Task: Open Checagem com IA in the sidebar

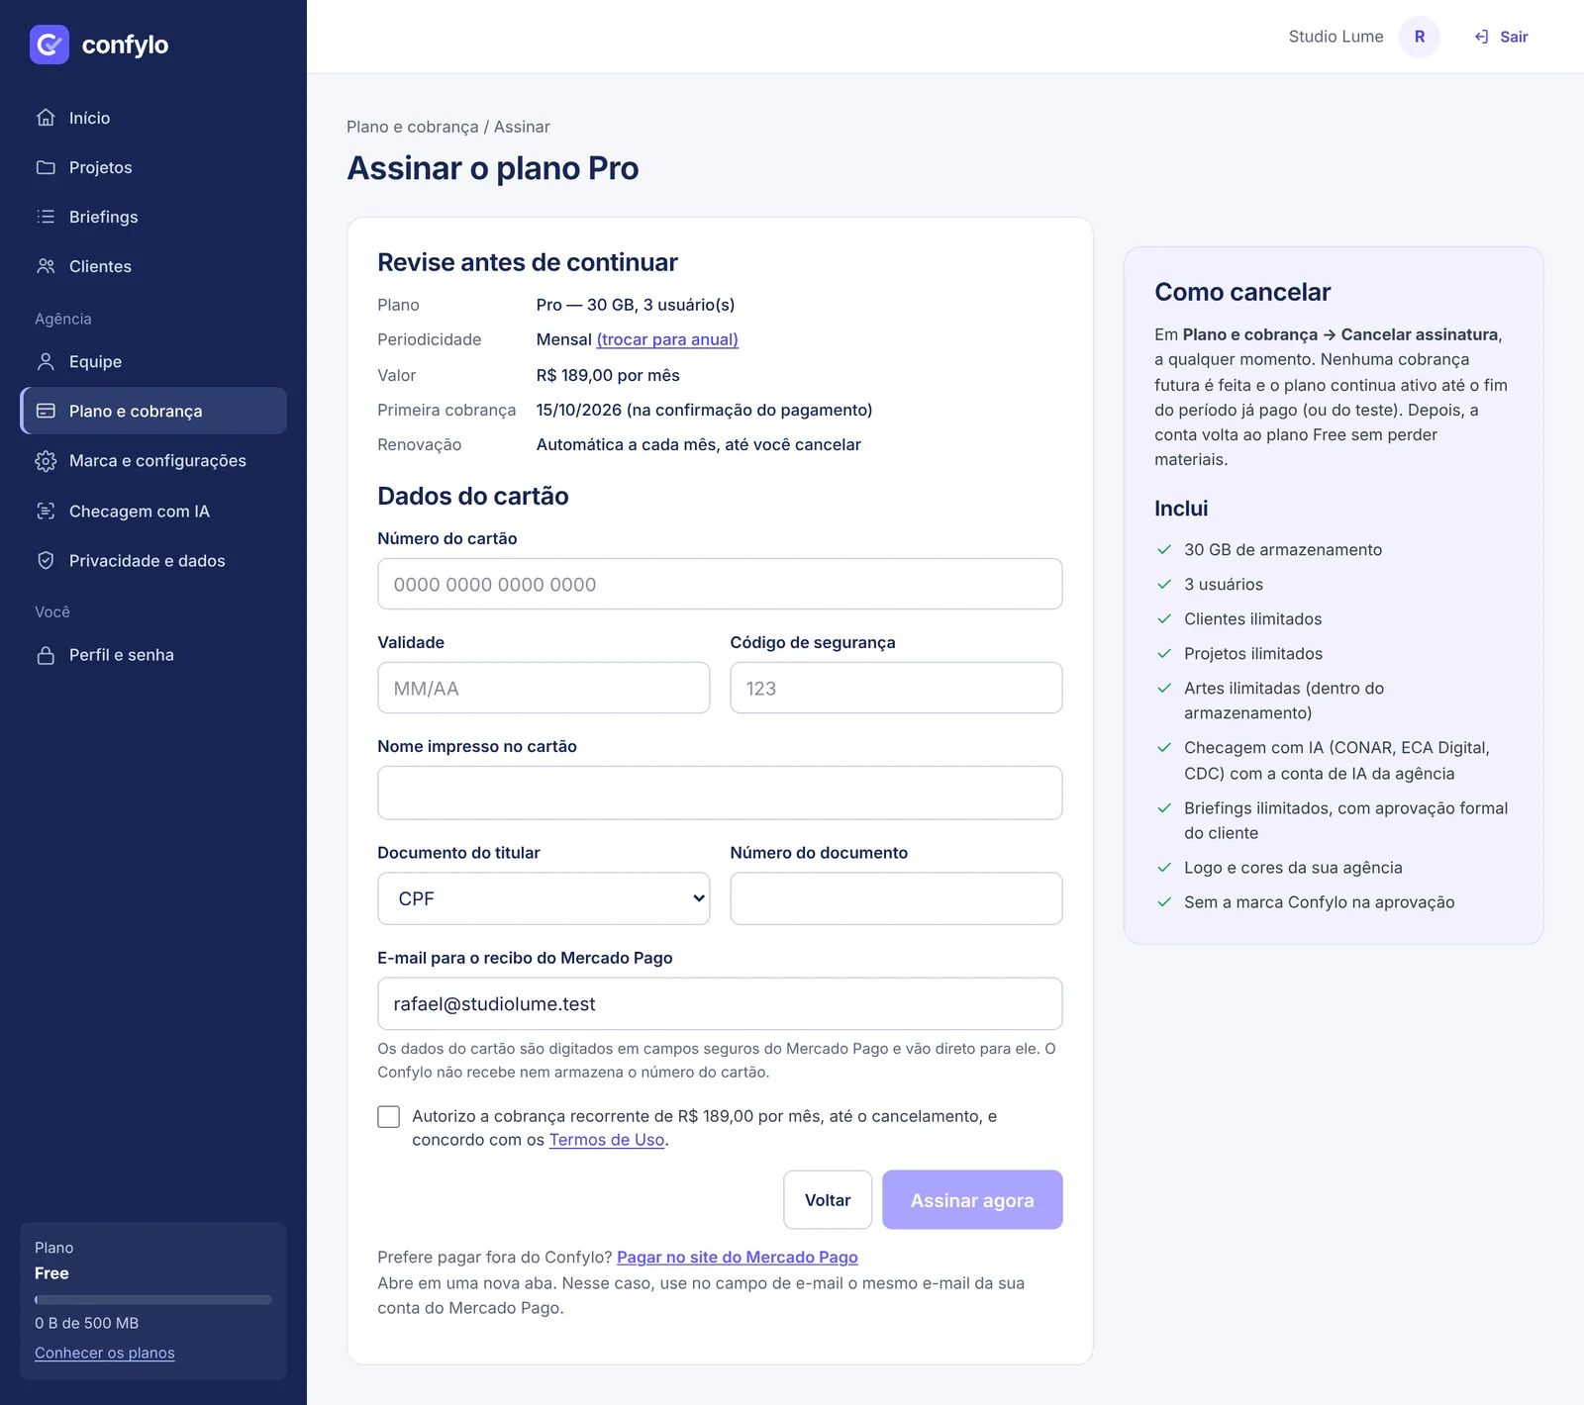Action: tap(153, 511)
